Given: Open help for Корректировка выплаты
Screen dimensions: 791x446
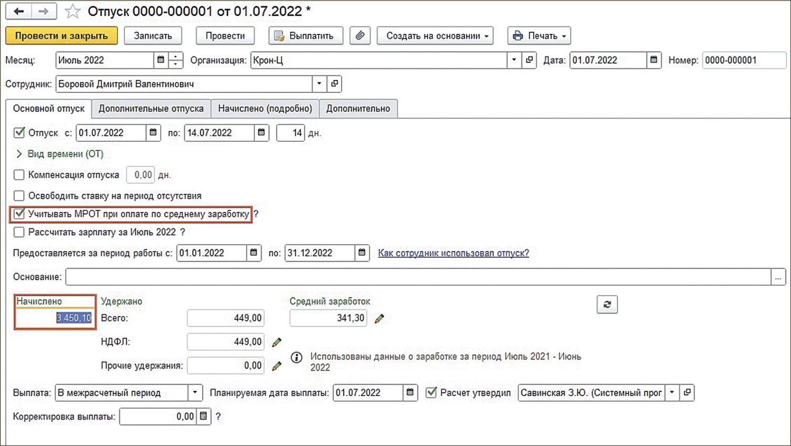Looking at the screenshot, I should (x=218, y=416).
